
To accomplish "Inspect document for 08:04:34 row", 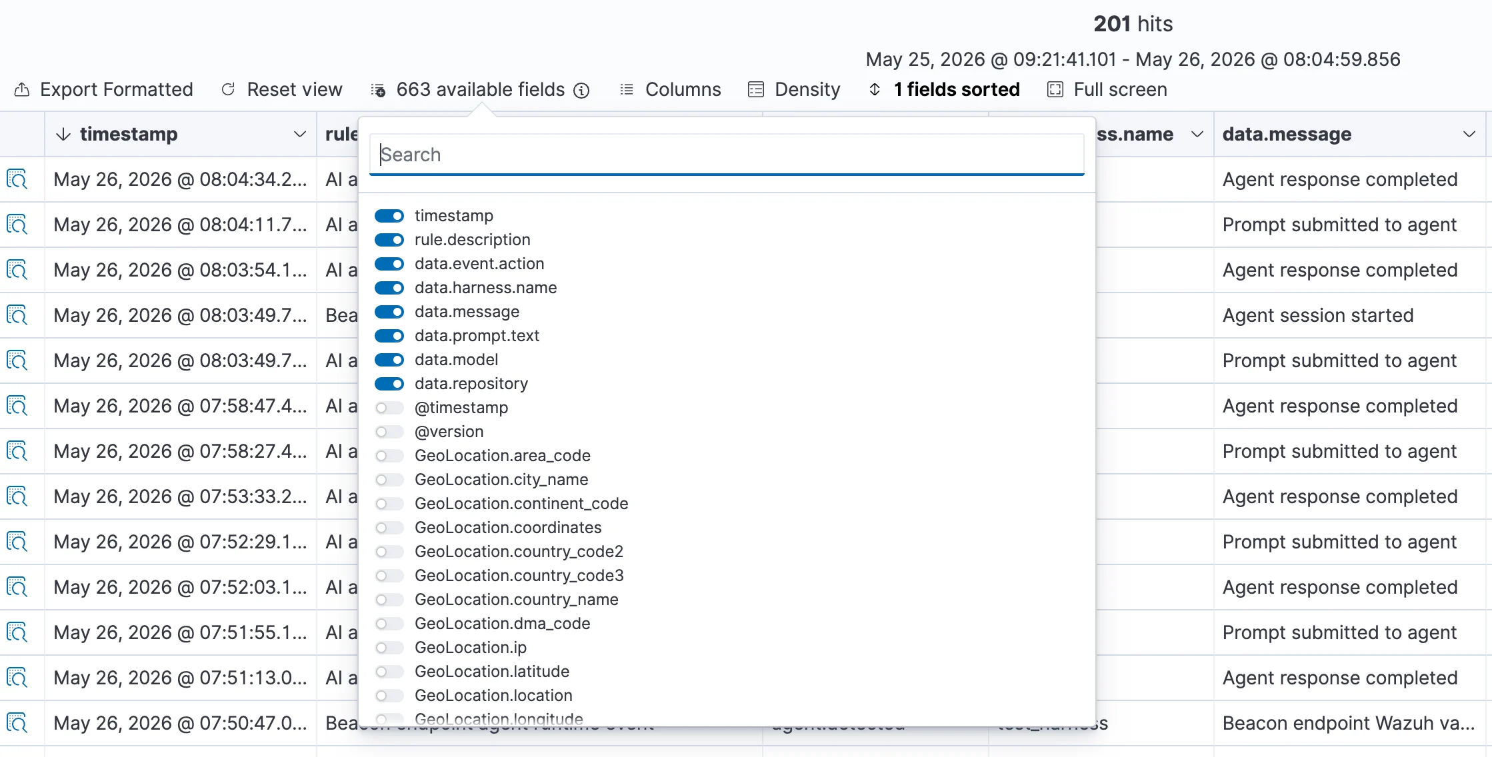I will pyautogui.click(x=17, y=179).
